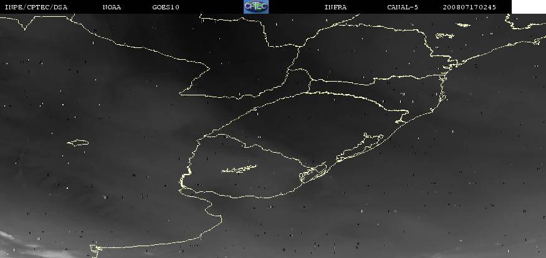Click the INFRA channel type label
This screenshot has height=258, width=546.
coord(335,7)
